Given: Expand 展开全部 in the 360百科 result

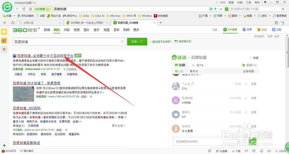Looking at the screenshot, I should tap(118, 126).
